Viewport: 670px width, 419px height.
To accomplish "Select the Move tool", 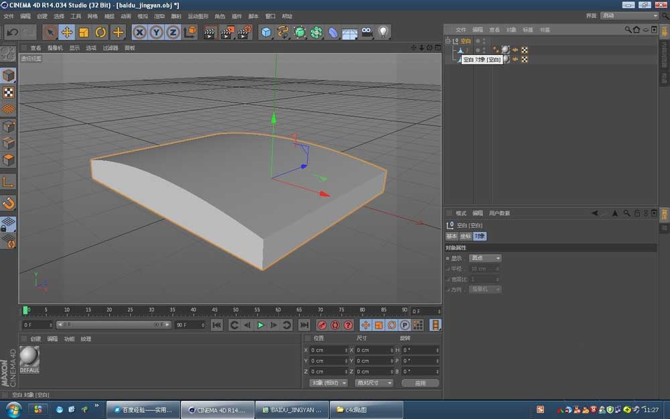I will (x=66, y=32).
